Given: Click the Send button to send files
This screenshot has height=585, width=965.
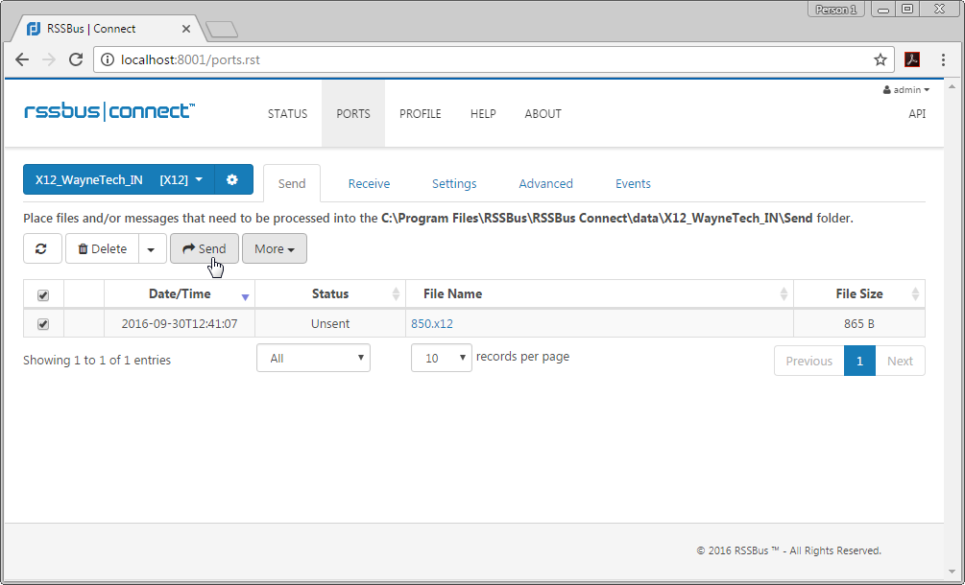Looking at the screenshot, I should point(205,249).
